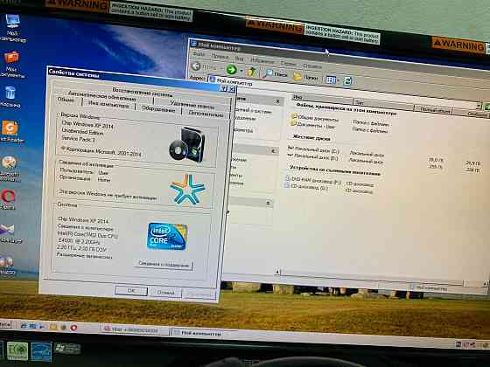Open the Search (Поиск) toolbar button
This screenshot has height=367, width=490.
point(276,73)
